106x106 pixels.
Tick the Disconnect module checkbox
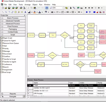click(x=2, y=54)
